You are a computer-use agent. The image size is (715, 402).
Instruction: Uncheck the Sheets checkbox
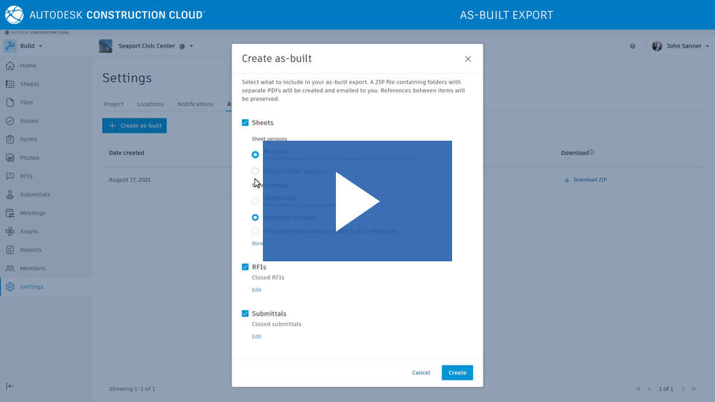(x=245, y=123)
